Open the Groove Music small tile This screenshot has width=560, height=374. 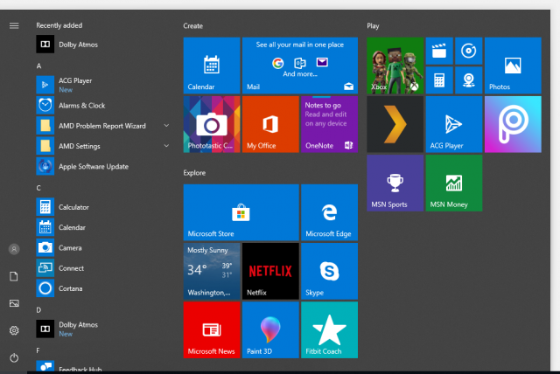(469, 51)
